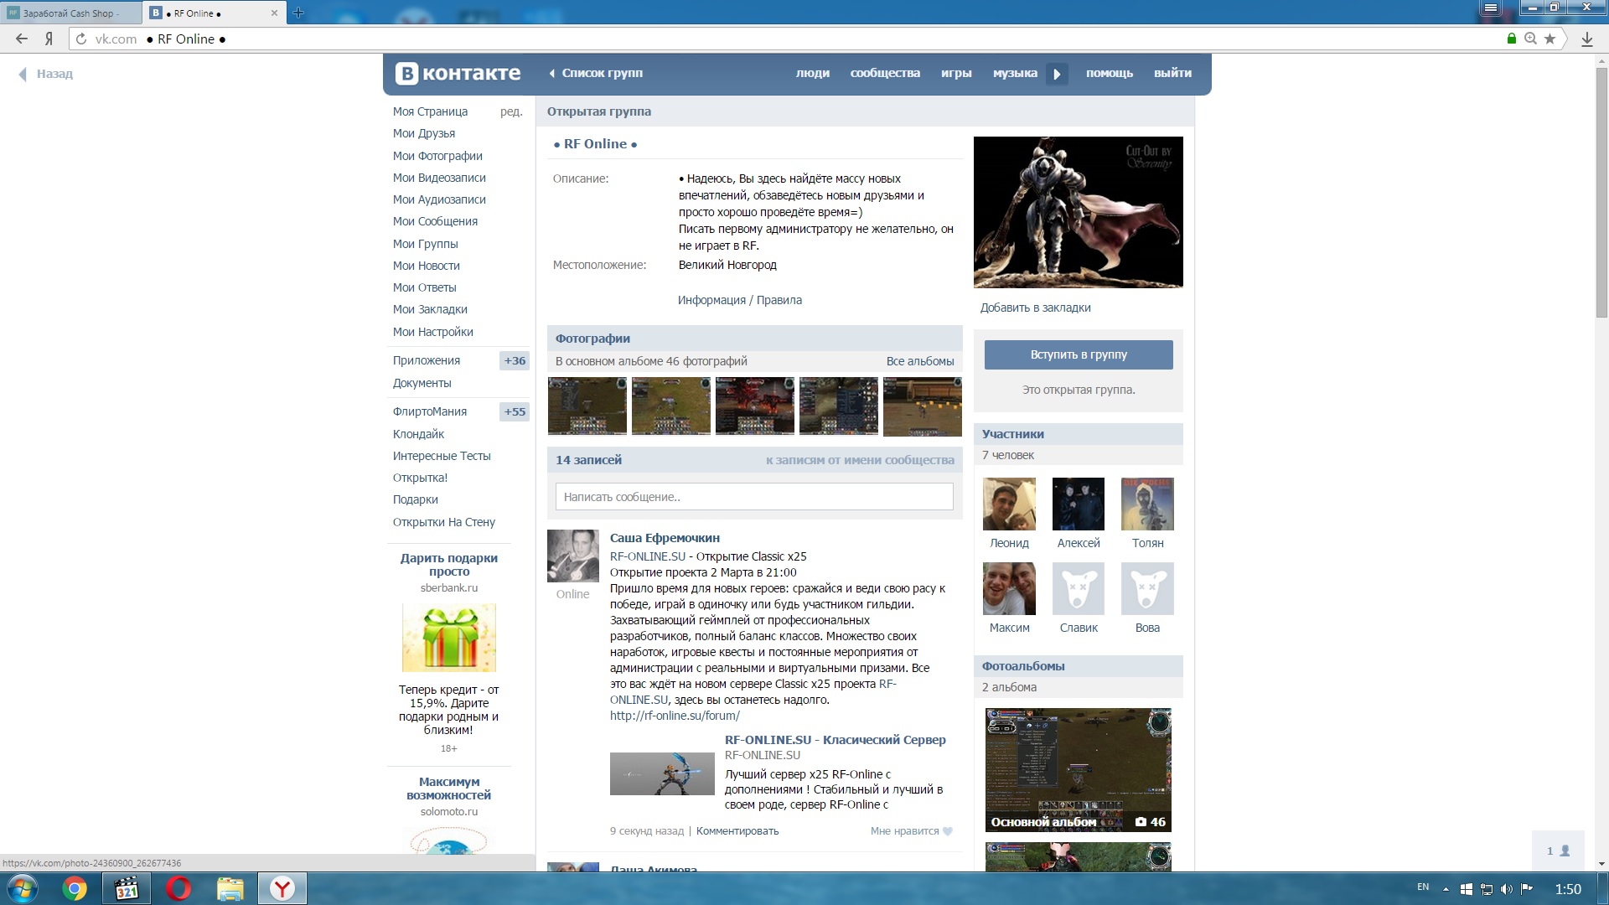This screenshot has height=905, width=1609.
Task: Click the VKontakte logo
Action: click(458, 74)
